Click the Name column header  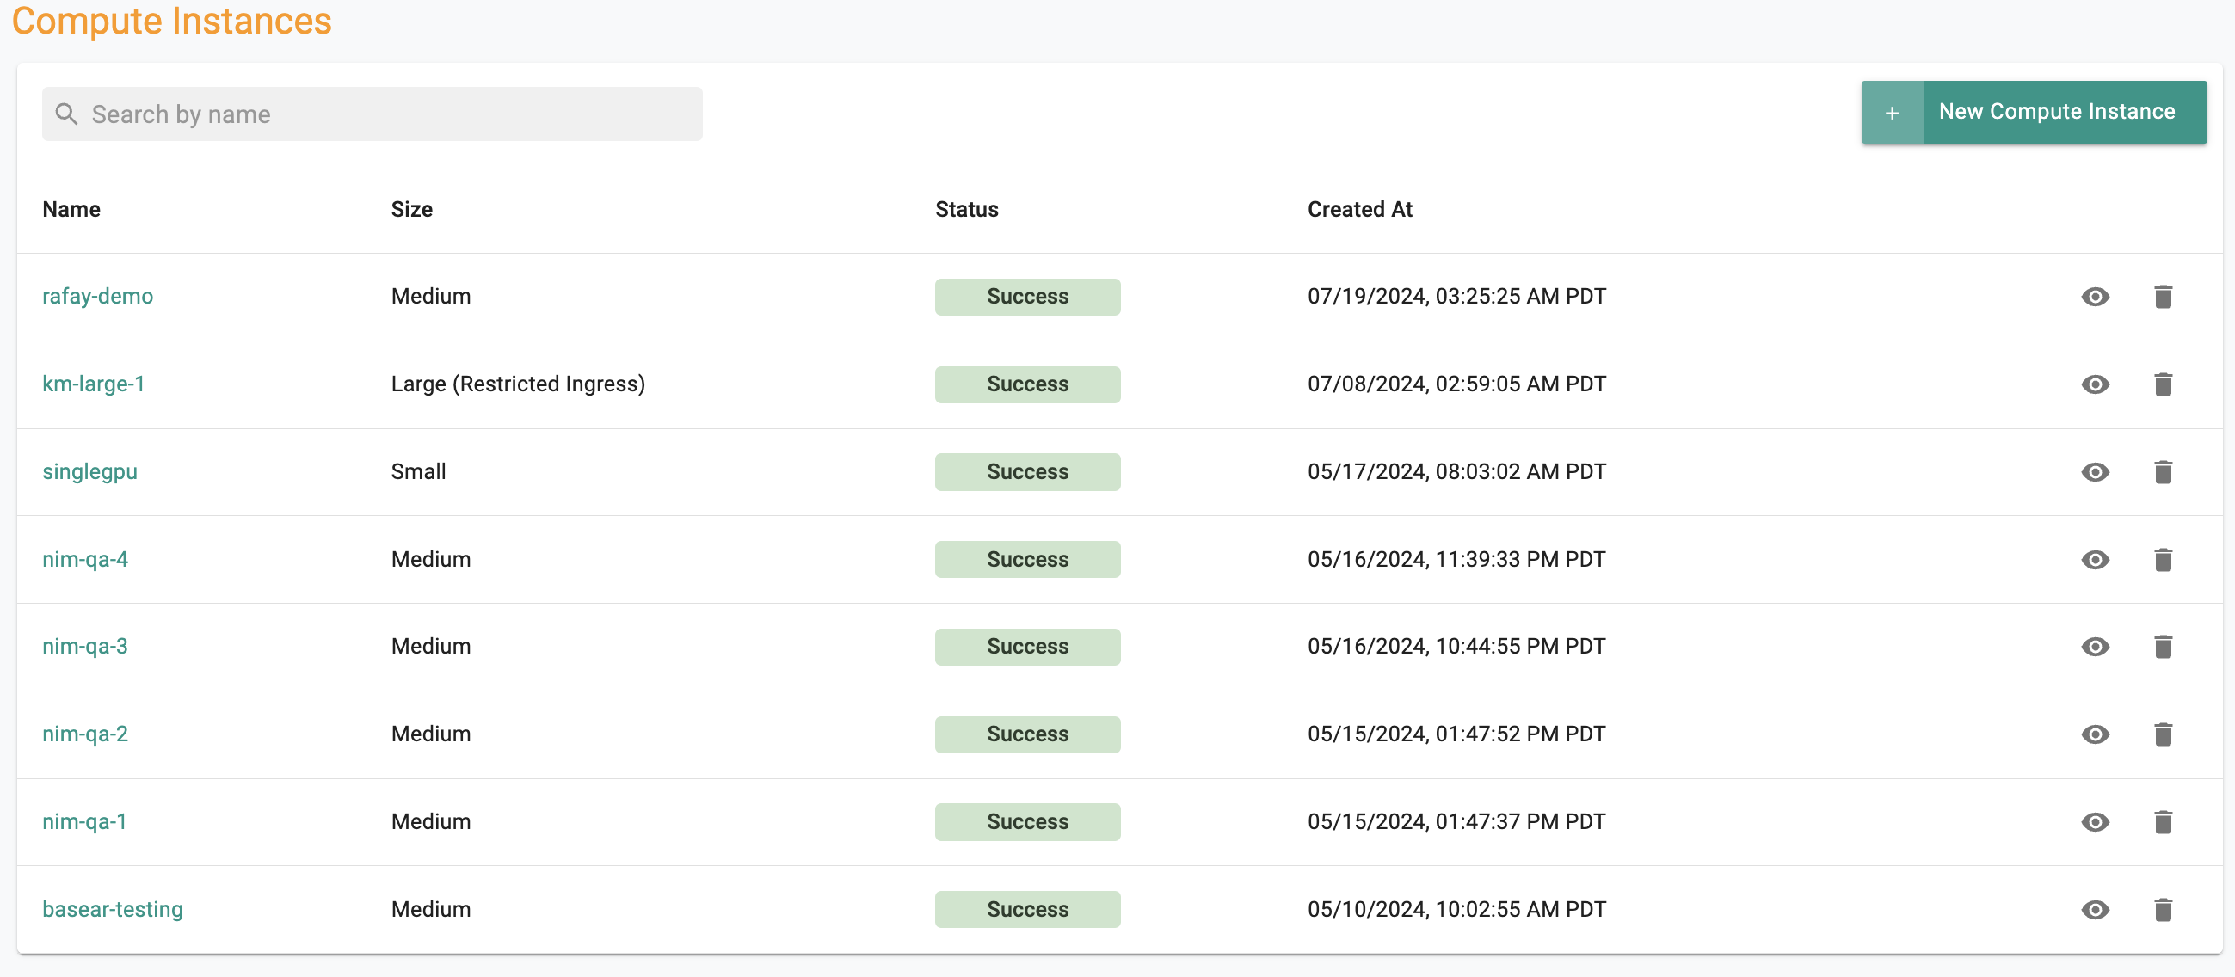pos(71,209)
